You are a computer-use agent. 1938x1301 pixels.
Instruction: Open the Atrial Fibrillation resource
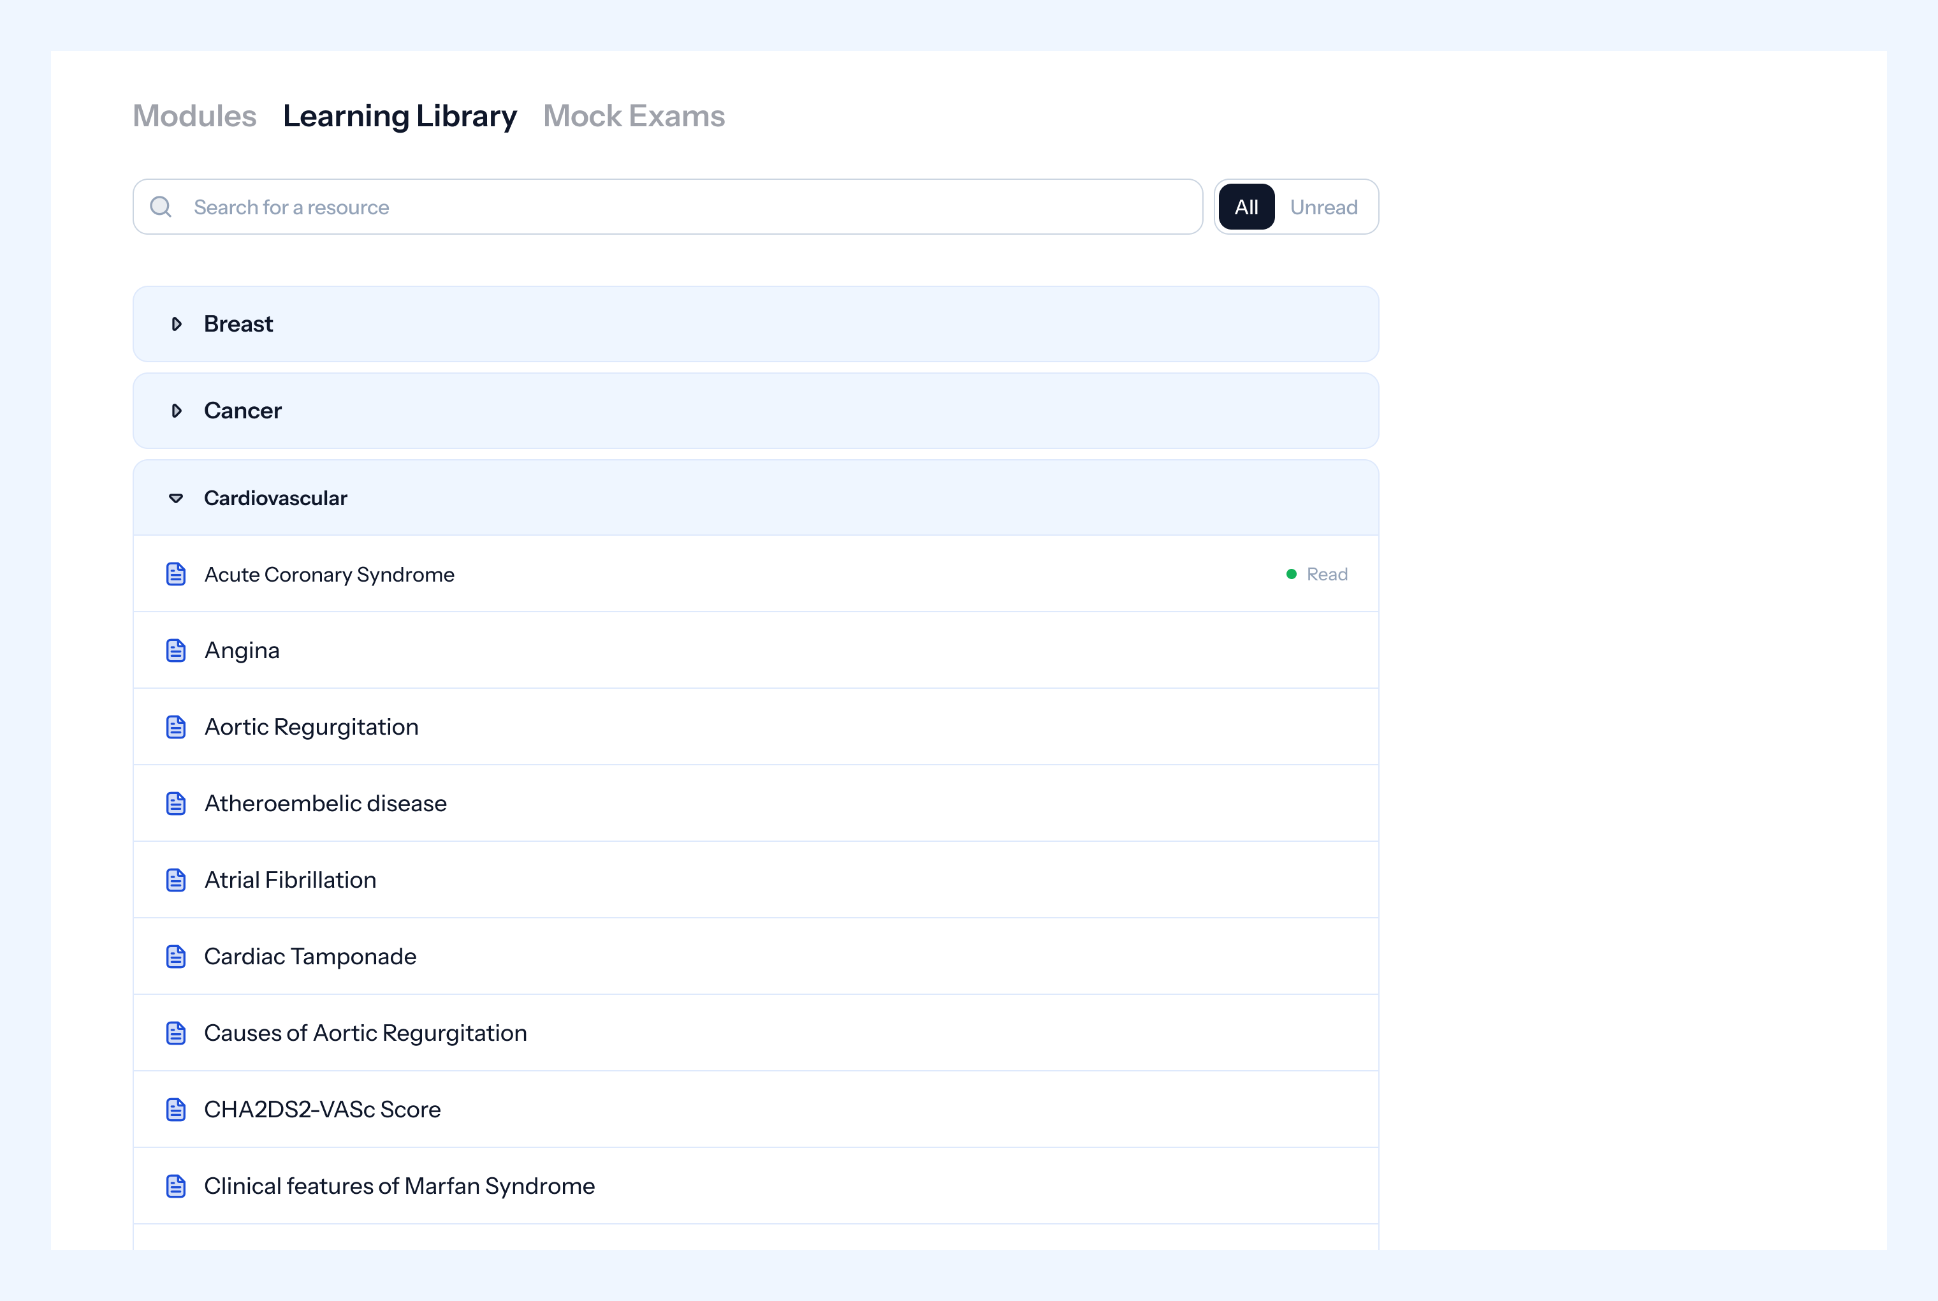point(755,879)
